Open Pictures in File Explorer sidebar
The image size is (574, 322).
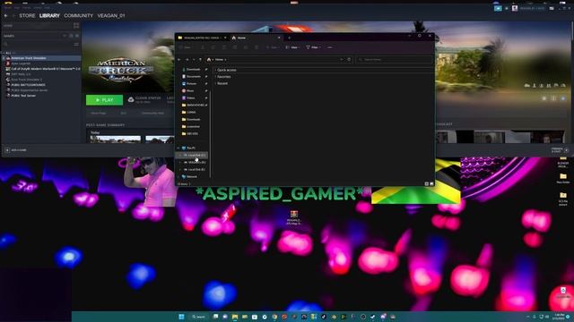(191, 83)
